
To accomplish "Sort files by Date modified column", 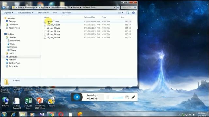I will (x=89, y=17).
